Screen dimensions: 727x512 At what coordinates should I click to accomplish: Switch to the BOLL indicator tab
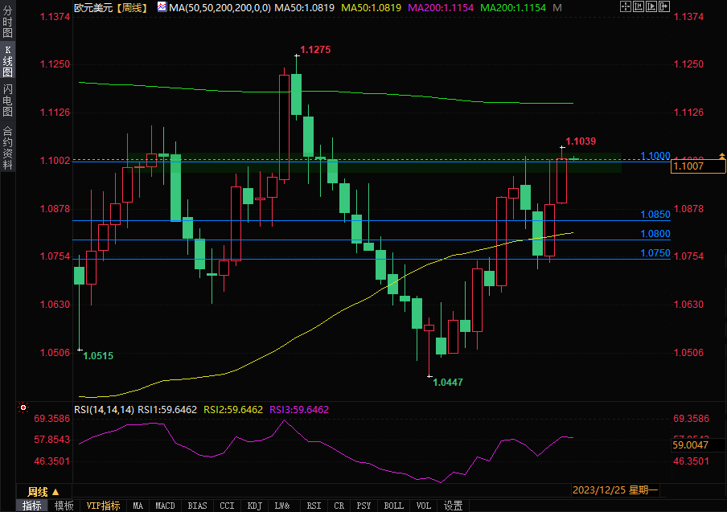tap(393, 506)
